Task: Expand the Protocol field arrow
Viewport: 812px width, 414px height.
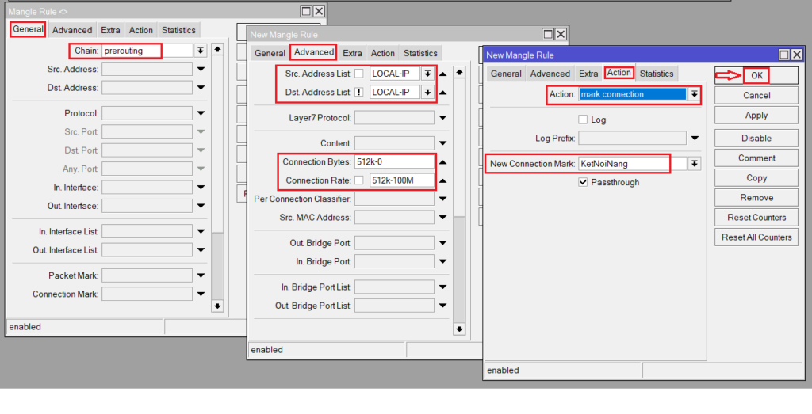Action: coord(201,113)
